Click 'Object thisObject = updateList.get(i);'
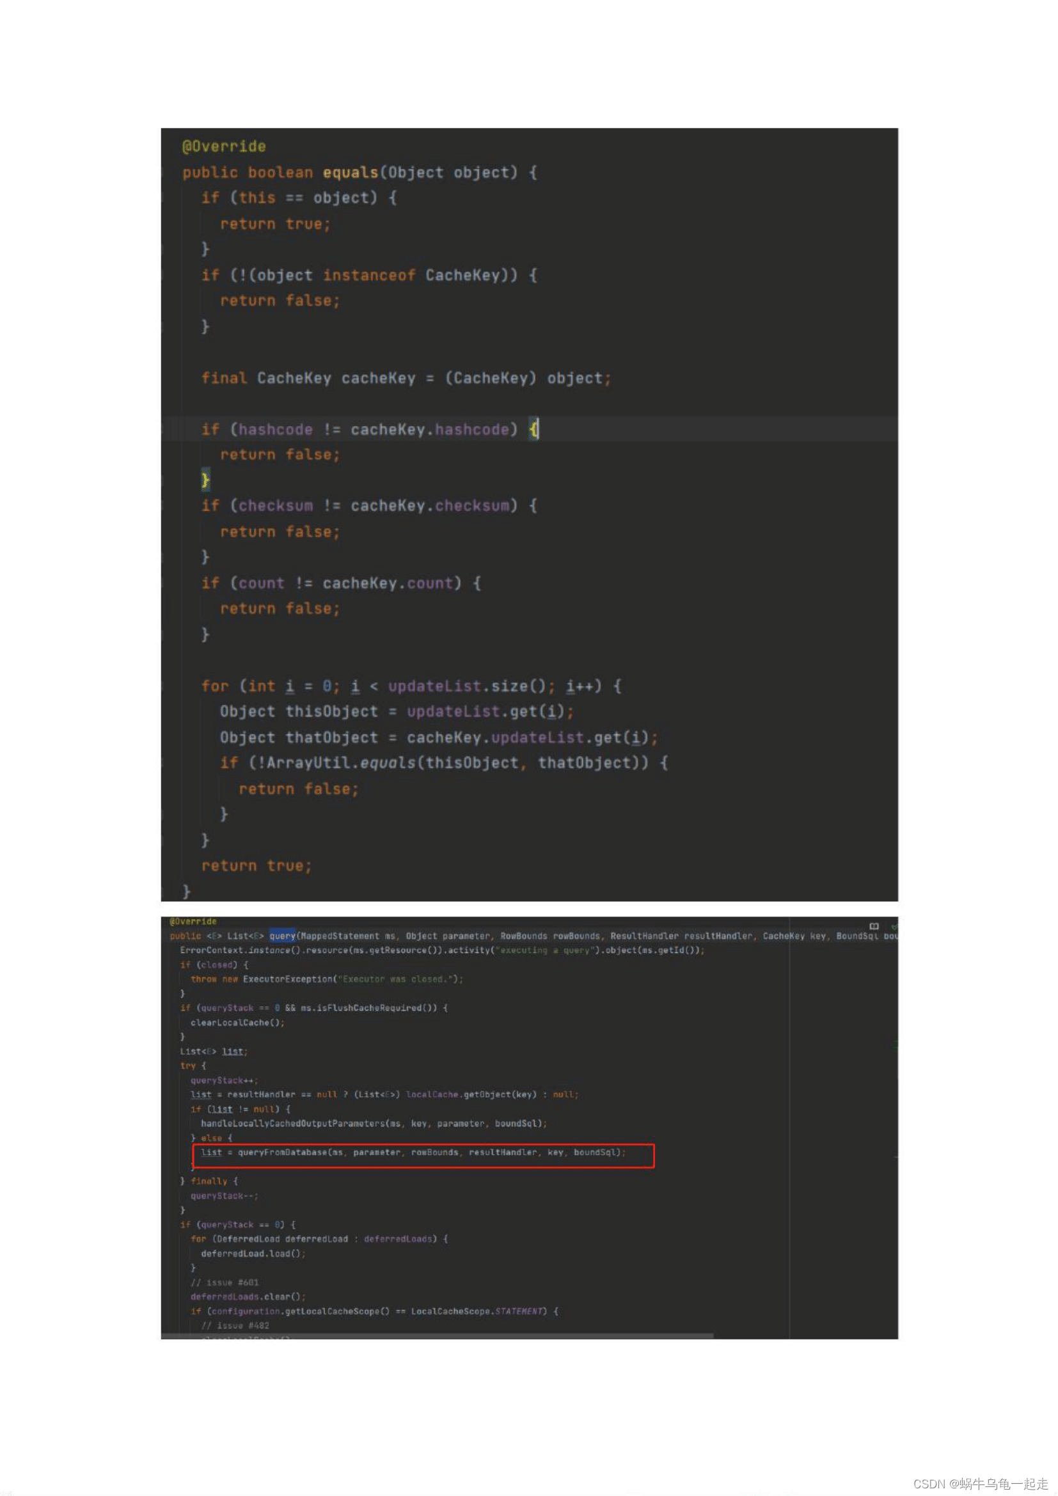 pyautogui.click(x=397, y=711)
